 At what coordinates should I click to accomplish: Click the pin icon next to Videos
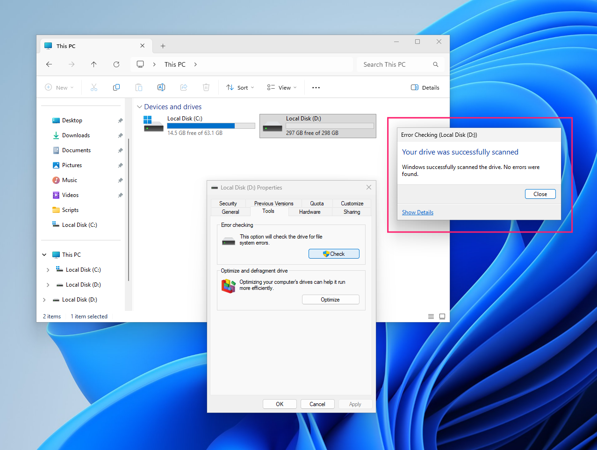click(x=120, y=195)
